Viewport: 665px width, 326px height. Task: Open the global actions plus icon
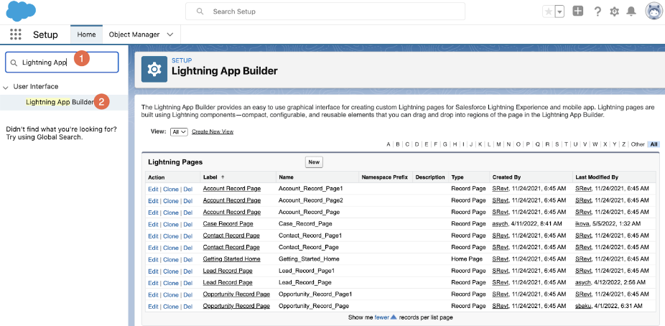pyautogui.click(x=577, y=11)
